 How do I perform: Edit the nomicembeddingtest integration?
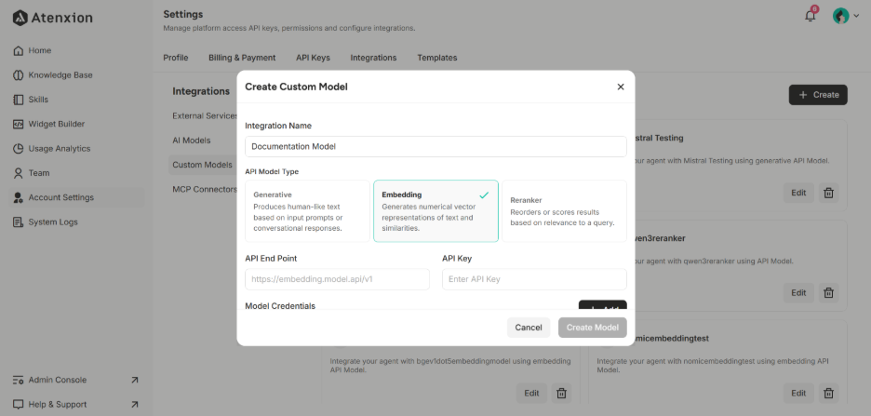(x=798, y=394)
